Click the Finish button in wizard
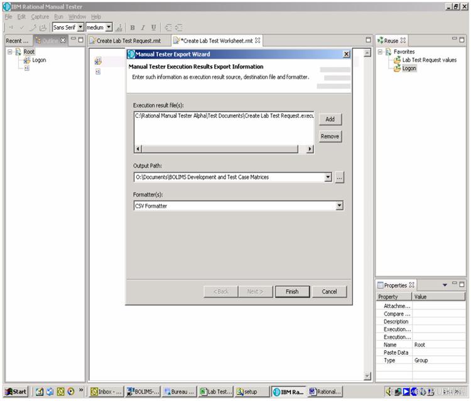Image resolution: width=471 pixels, height=401 pixels. 292,291
